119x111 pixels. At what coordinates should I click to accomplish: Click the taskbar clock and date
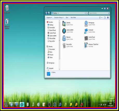(110, 105)
